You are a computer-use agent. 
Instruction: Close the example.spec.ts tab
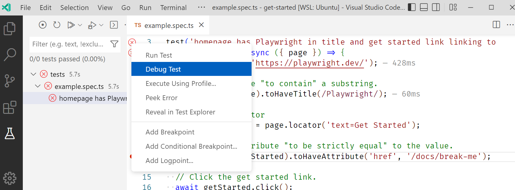[x=201, y=25]
